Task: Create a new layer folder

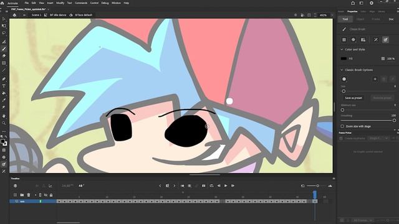Action: point(22,195)
